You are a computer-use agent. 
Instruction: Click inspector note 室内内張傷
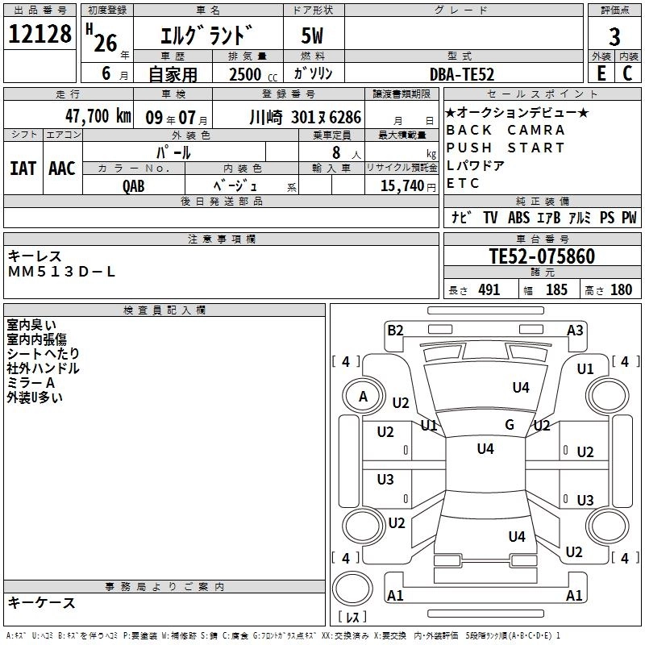click(36, 339)
